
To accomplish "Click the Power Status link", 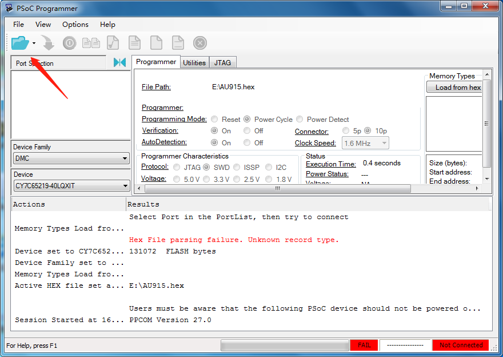I will (327, 174).
